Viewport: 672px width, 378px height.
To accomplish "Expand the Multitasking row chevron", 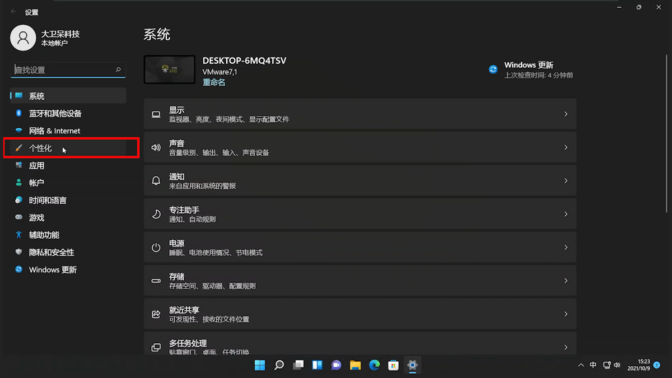I will pos(566,347).
